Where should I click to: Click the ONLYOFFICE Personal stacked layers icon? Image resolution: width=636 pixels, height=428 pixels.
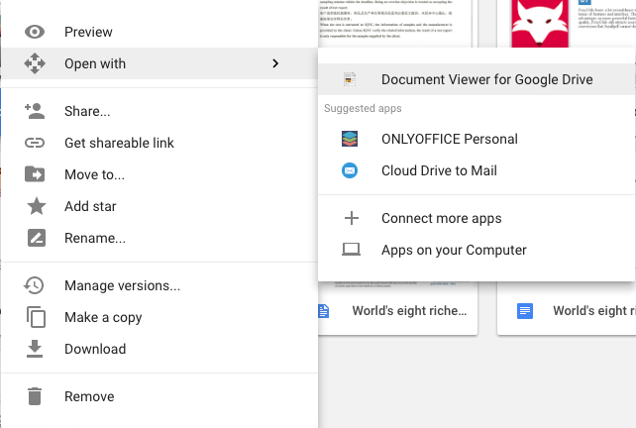[350, 139]
